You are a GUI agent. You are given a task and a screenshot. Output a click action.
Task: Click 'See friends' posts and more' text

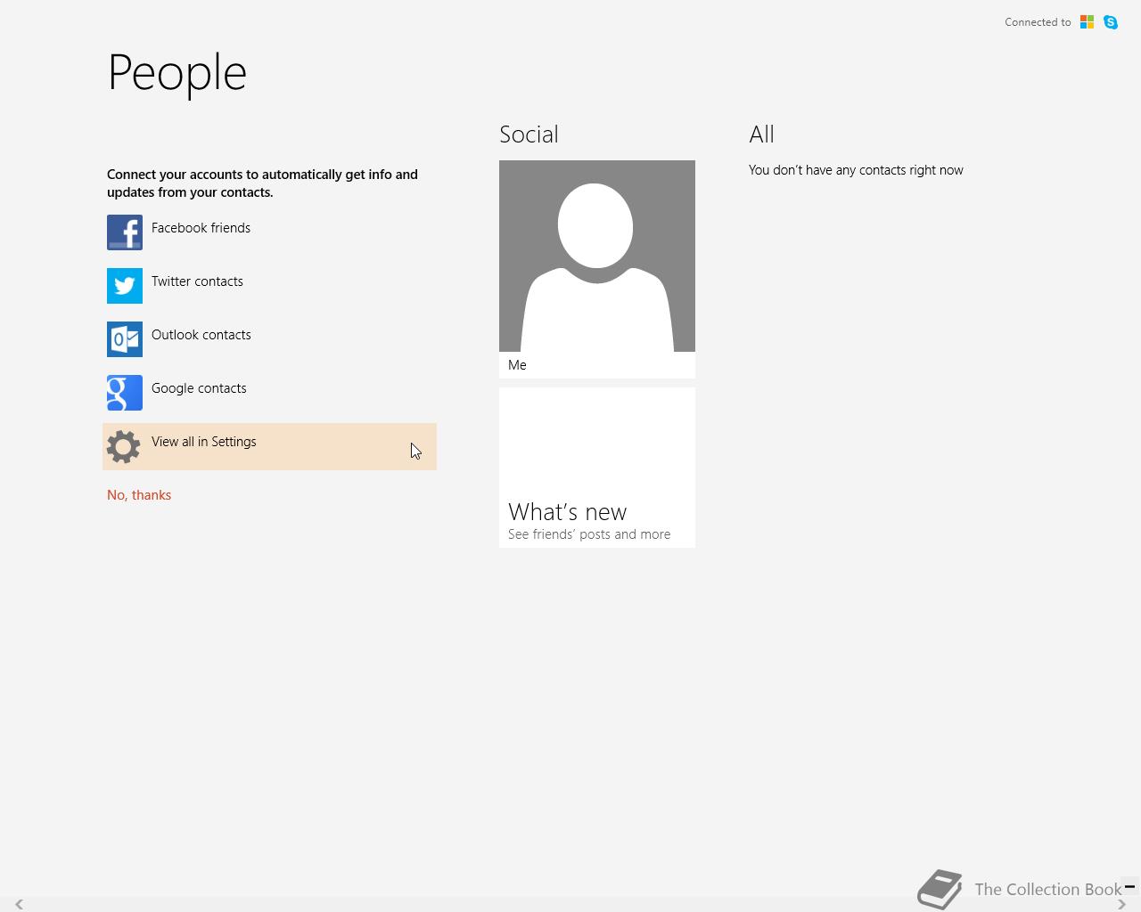[x=589, y=534]
